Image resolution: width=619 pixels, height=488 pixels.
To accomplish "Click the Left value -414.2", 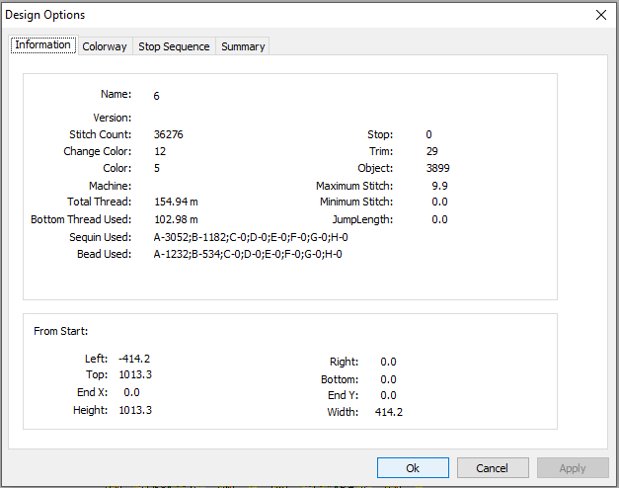I will click(x=134, y=359).
